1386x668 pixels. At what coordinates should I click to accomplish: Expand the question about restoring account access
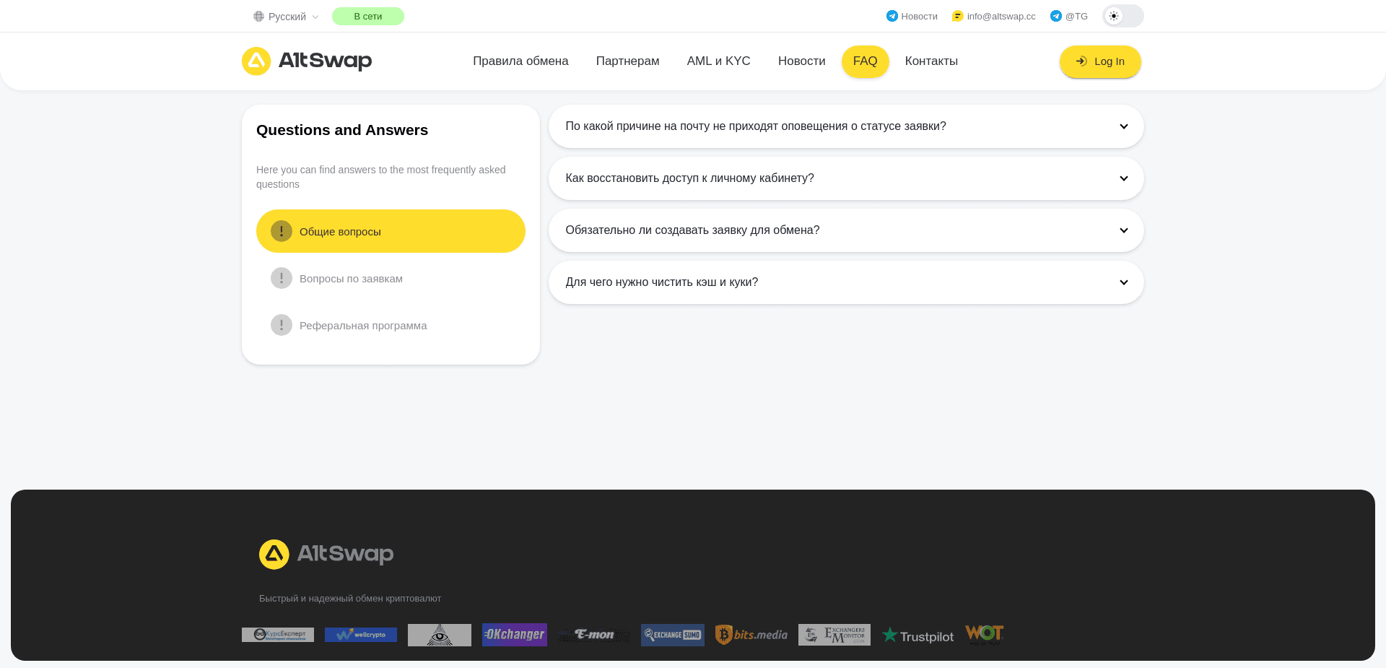click(x=846, y=178)
